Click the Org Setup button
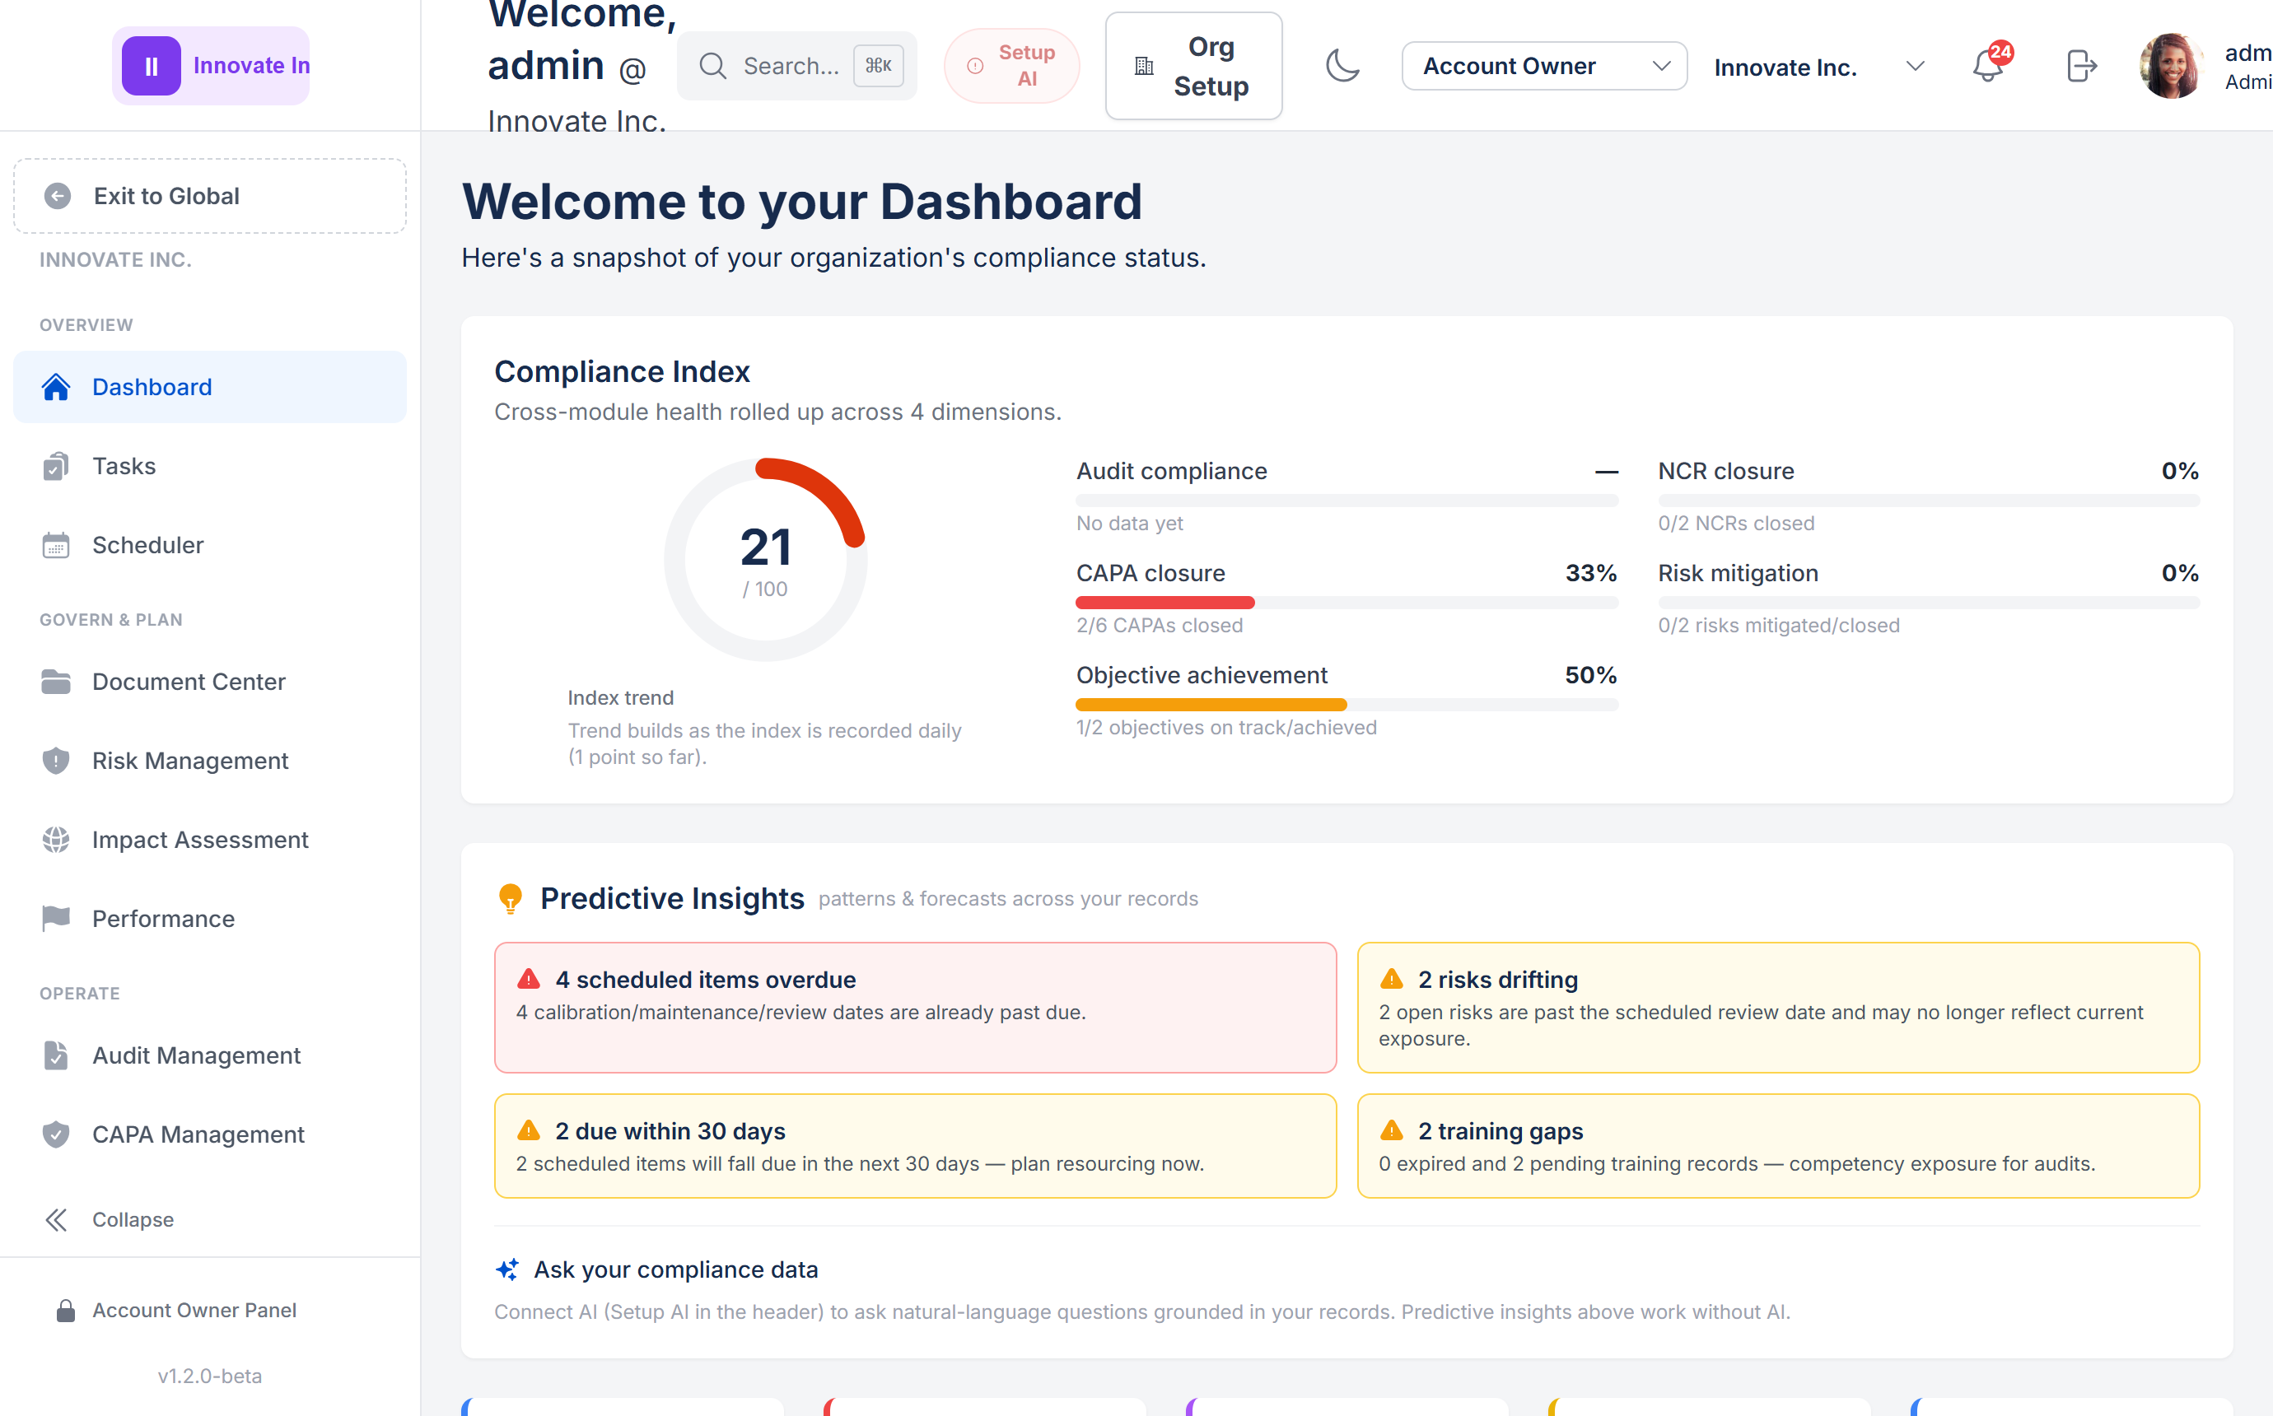2273x1416 pixels. coord(1193,66)
